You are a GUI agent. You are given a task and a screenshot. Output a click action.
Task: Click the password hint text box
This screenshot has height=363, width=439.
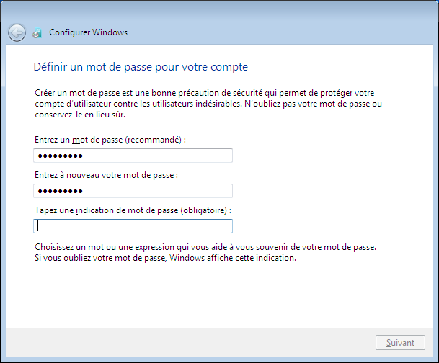coord(133,226)
